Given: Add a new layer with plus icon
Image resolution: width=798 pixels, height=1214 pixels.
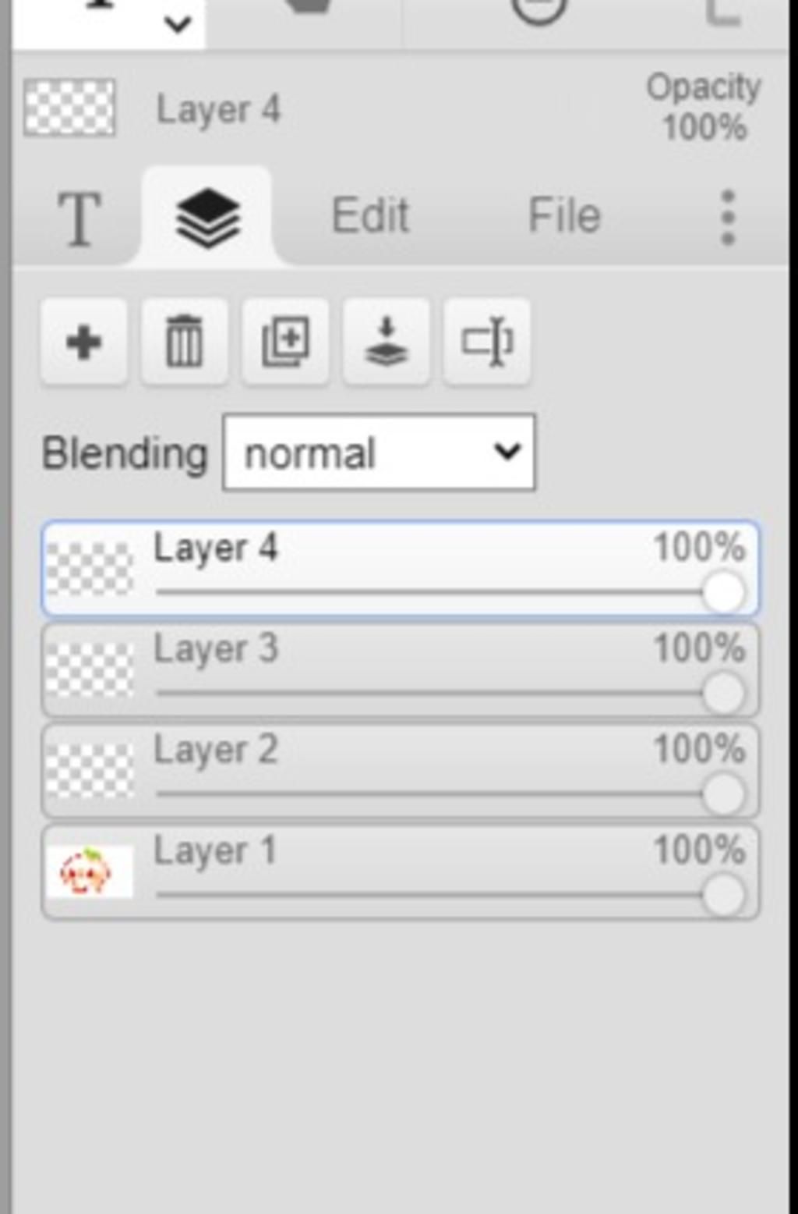Looking at the screenshot, I should [x=84, y=342].
